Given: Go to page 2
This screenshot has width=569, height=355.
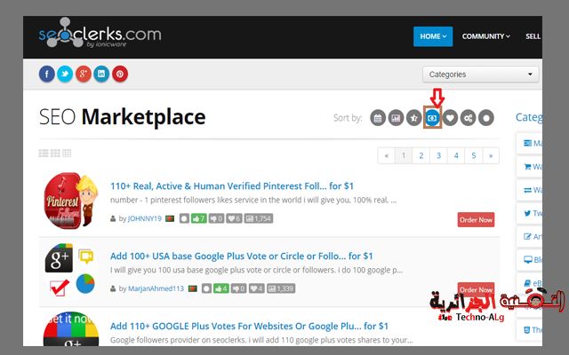Looking at the screenshot, I should click(421, 156).
